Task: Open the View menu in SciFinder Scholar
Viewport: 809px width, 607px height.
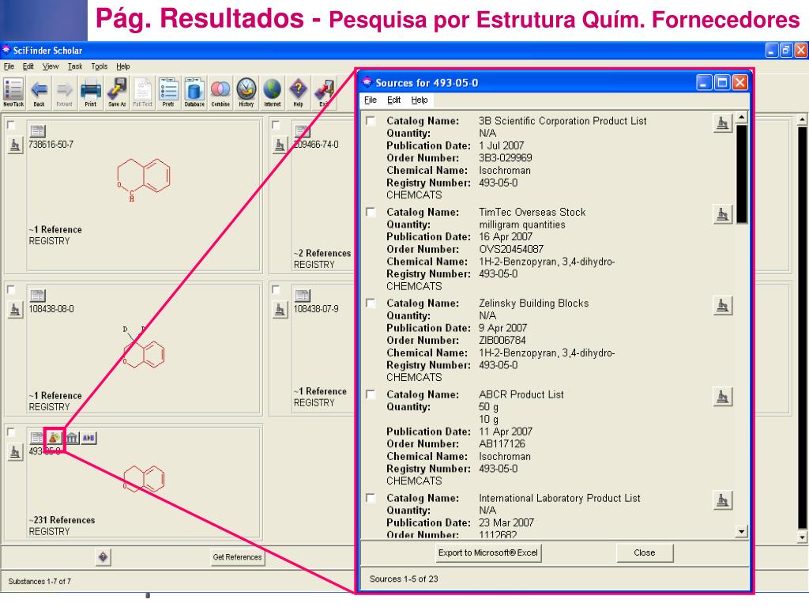Action: [51, 66]
